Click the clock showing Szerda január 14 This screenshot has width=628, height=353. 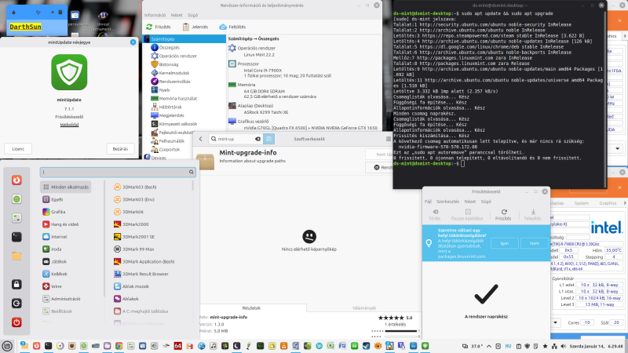pos(597,346)
